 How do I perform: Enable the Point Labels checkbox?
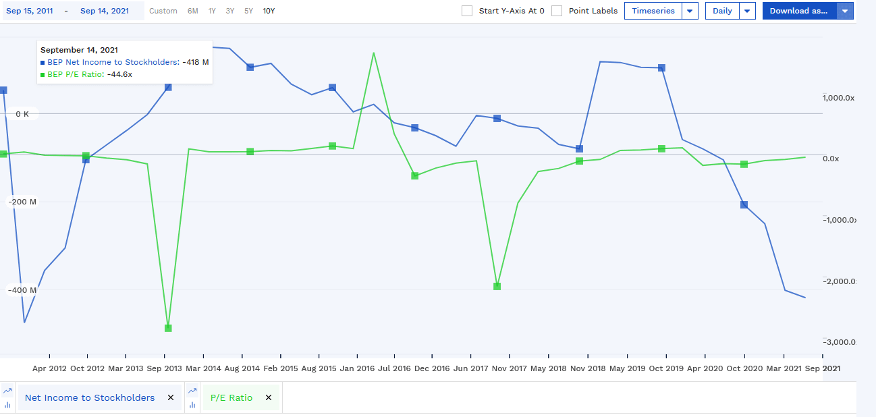(557, 11)
